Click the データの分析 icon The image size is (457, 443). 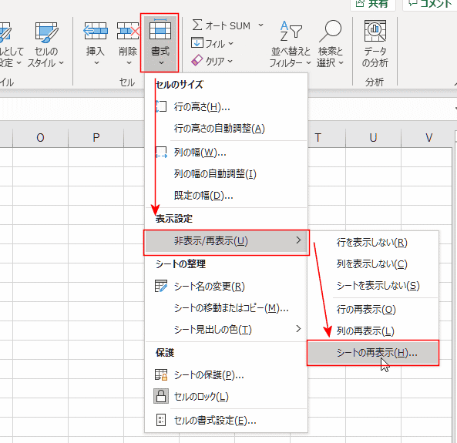tap(375, 31)
